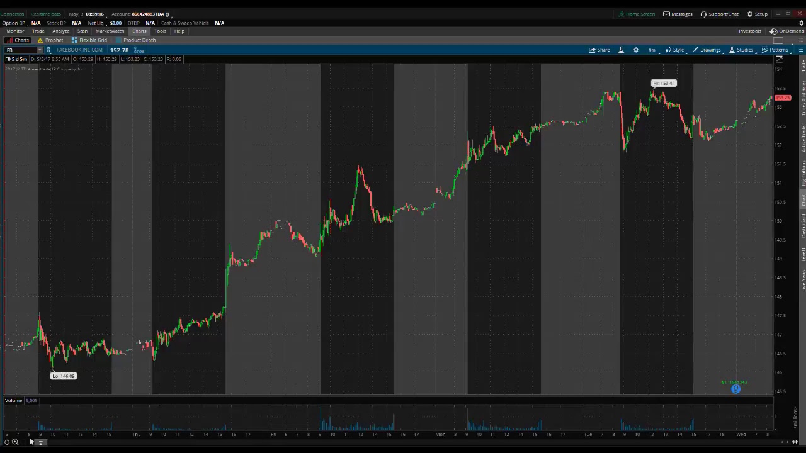Viewport: 806px width, 453px height.
Task: Click the FB symbol input field
Action: point(20,50)
